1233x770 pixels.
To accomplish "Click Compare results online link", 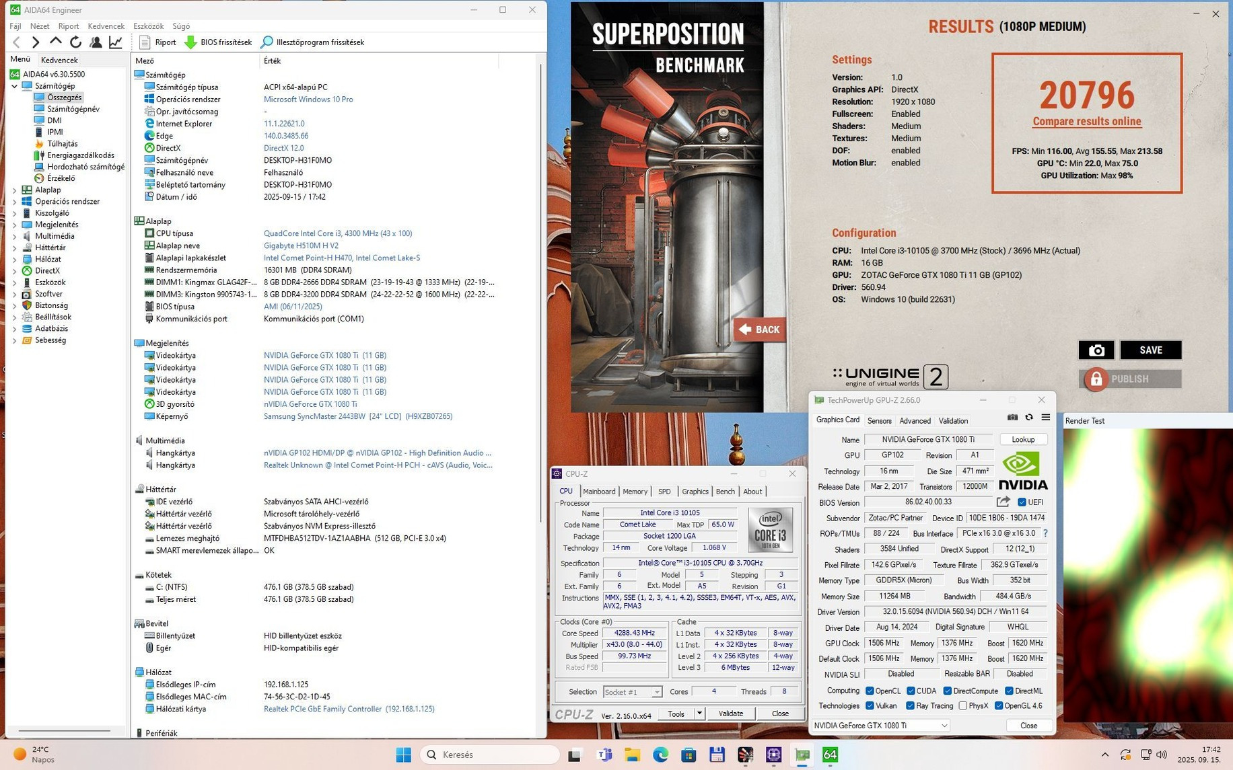I will point(1087,122).
